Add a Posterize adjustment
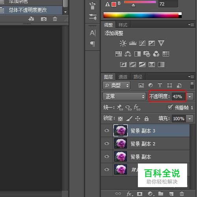The height and width of the screenshot is (197, 197). (x=133, y=65)
